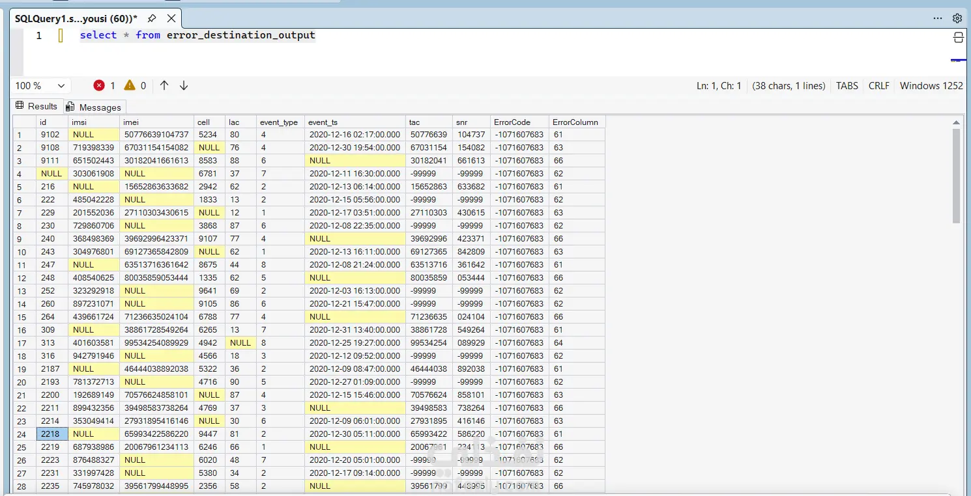971x496 pixels.
Task: Open the document overflow ellipsis menu
Action: pos(938,18)
